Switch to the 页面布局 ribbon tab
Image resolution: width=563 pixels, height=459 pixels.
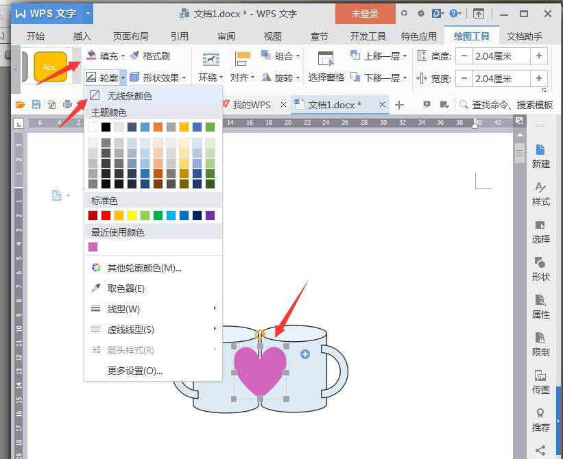130,36
